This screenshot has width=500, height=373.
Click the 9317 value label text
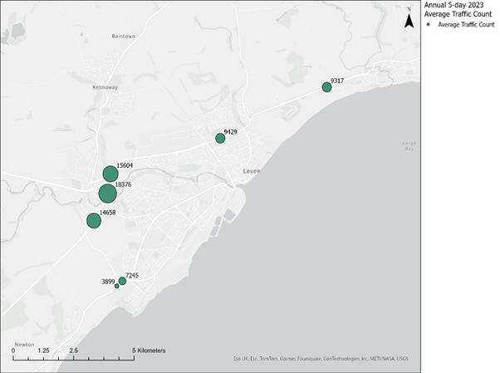(x=336, y=81)
